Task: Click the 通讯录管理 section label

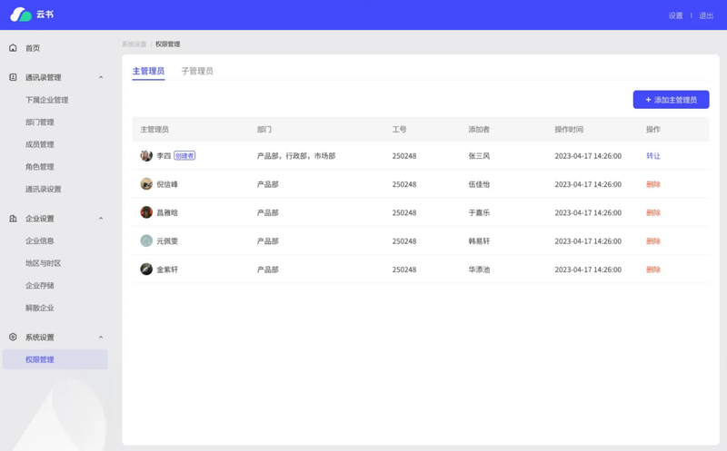Action: click(43, 78)
